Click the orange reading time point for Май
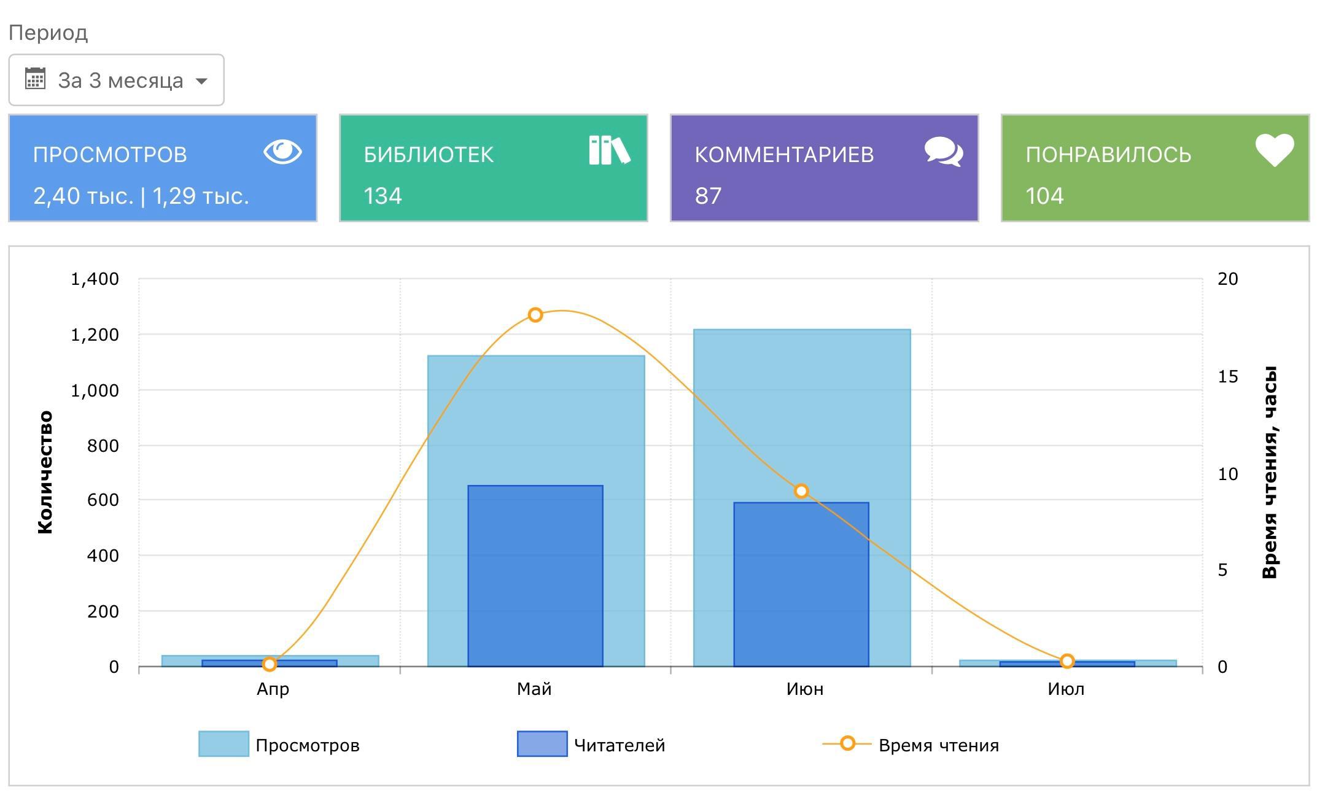1317x806 pixels. click(535, 315)
